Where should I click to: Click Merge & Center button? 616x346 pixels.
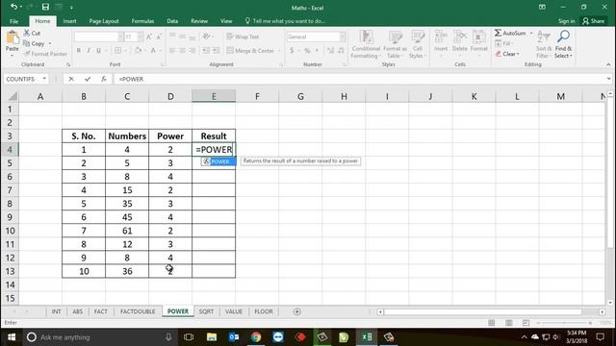point(250,51)
